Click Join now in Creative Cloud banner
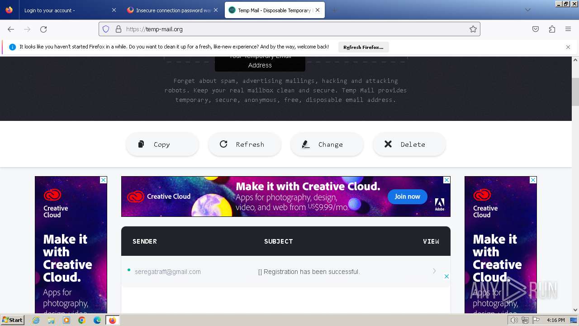 (407, 197)
